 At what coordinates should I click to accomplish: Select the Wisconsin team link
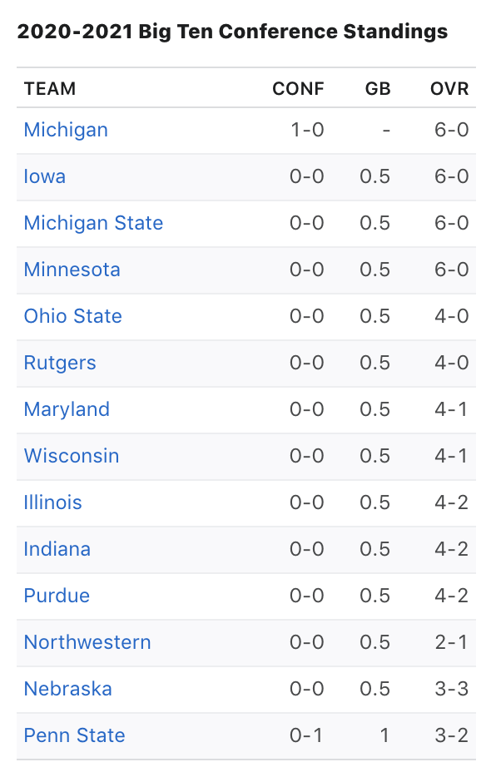pos(72,456)
